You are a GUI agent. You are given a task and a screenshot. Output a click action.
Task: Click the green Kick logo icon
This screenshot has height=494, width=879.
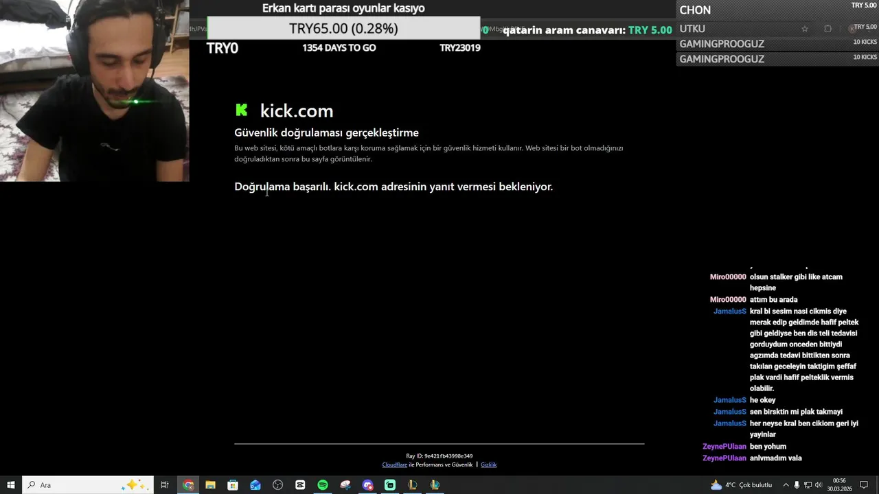tap(241, 110)
